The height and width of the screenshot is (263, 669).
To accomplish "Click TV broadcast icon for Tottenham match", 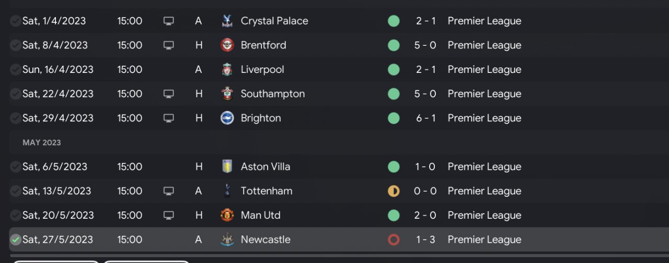I will (x=168, y=191).
